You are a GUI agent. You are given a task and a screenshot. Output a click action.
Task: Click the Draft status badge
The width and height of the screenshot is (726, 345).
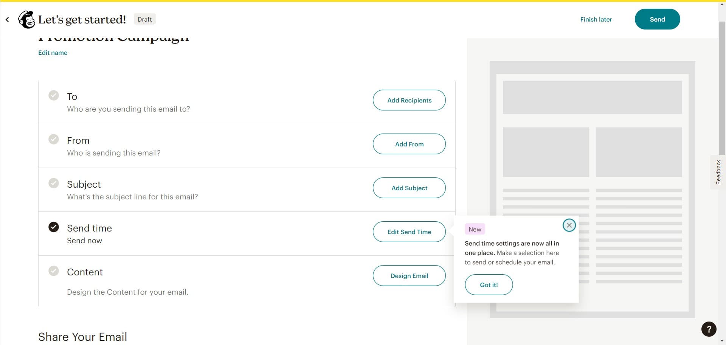pos(144,19)
